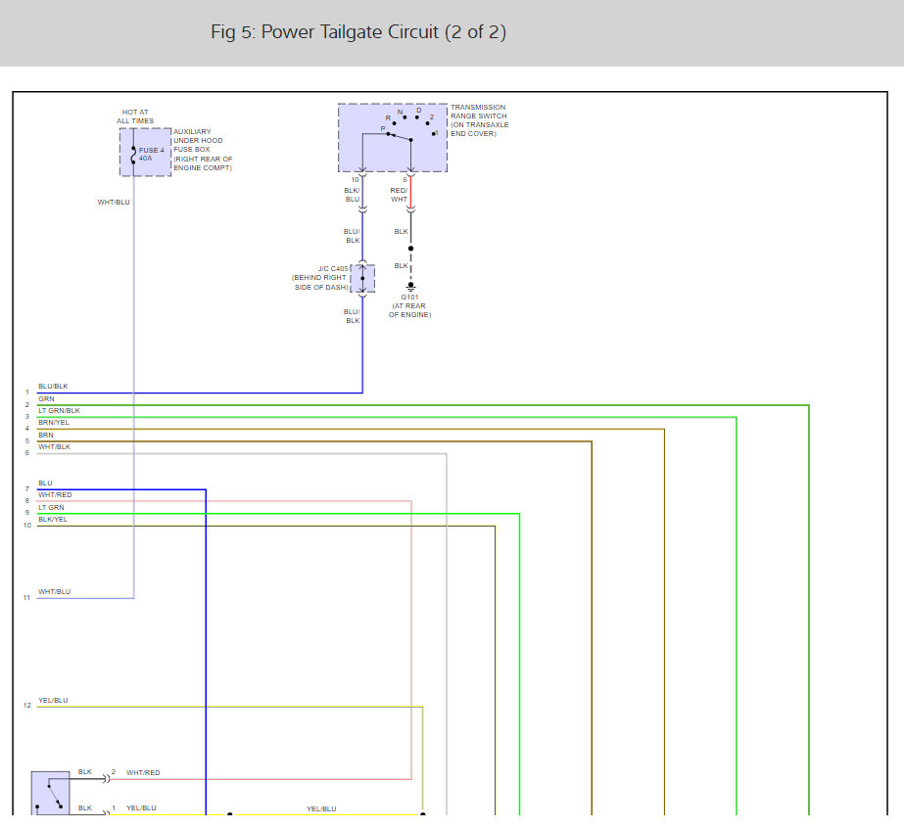The width and height of the screenshot is (904, 829).
Task: Click the J/C C405 junction connector symbol
Action: tap(362, 278)
